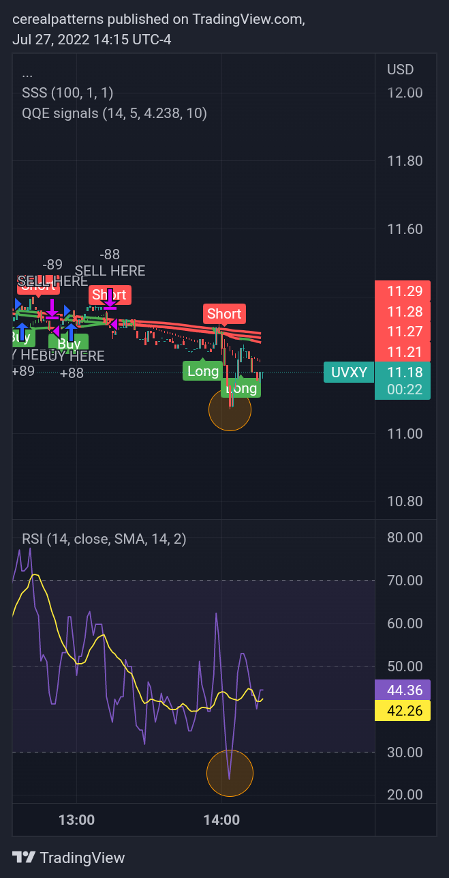Click the +88 text below BUY HERE

coord(72,373)
